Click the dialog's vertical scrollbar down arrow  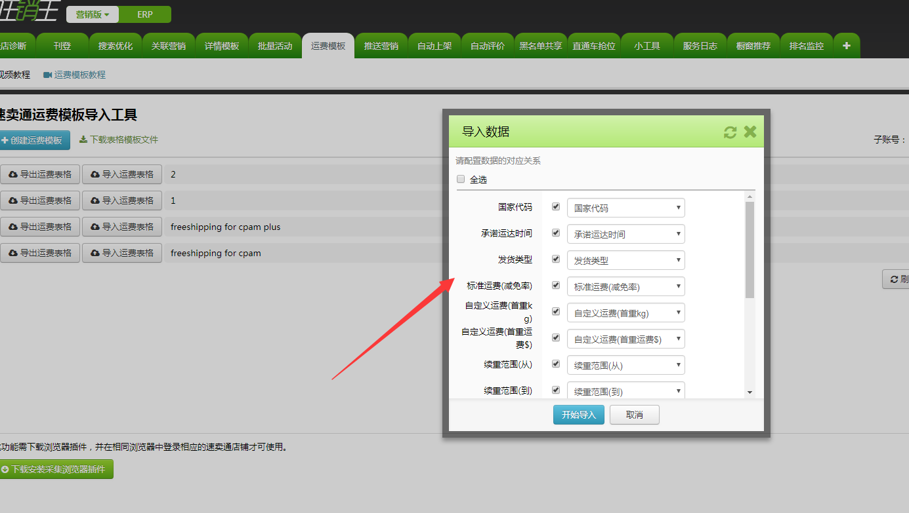[x=750, y=392]
